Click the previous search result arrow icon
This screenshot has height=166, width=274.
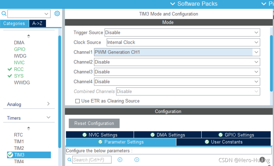(120, 160)
